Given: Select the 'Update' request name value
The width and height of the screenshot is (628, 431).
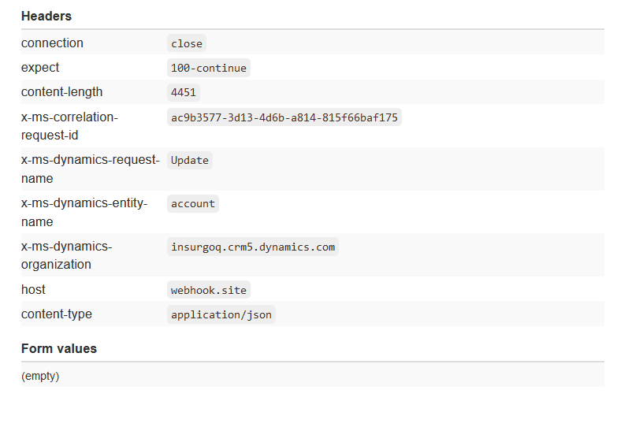Looking at the screenshot, I should point(190,160).
